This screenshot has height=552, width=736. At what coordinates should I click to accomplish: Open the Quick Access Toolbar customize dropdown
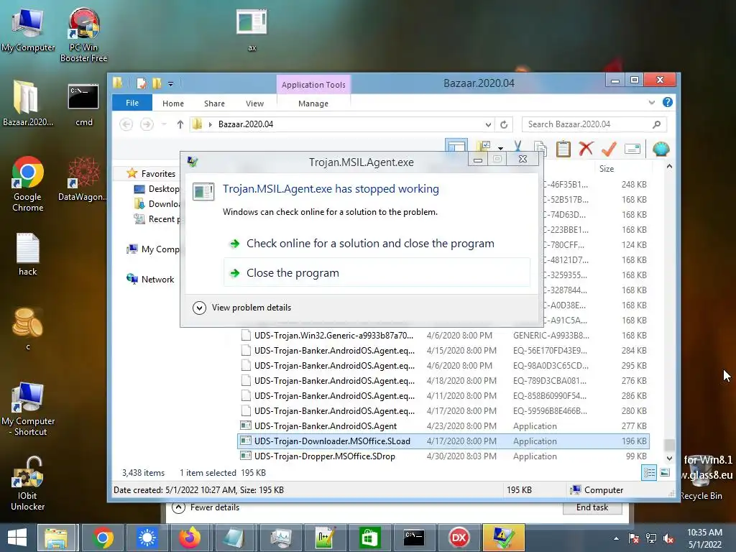click(x=171, y=84)
